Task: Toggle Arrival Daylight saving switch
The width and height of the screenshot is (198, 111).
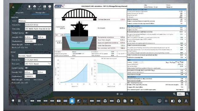Action: pyautogui.click(x=26, y=68)
